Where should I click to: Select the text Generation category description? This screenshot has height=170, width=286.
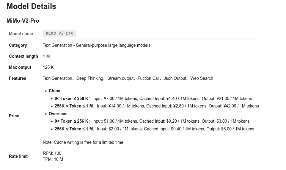pyautogui.click(x=97, y=45)
